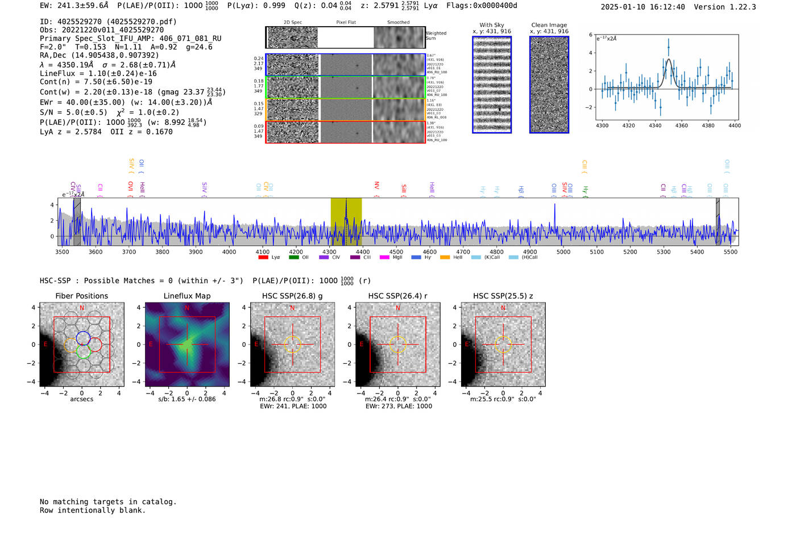Click the 2025-01-10 16:12:40 timestamp
This screenshot has height=541, width=796.
643,7
